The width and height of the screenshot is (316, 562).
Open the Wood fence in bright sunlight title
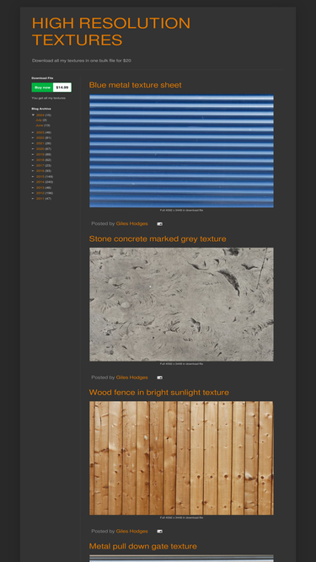point(158,393)
